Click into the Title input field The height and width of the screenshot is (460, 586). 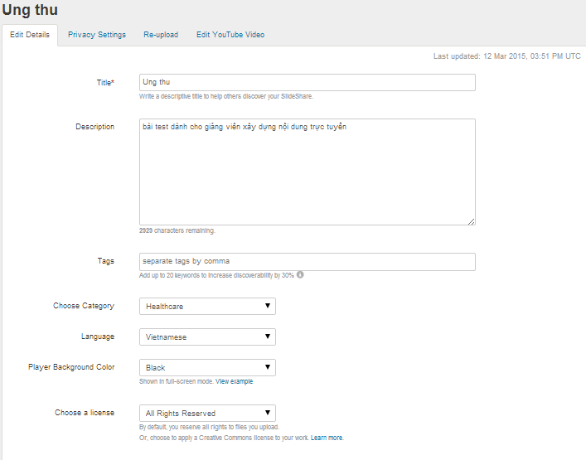[308, 82]
